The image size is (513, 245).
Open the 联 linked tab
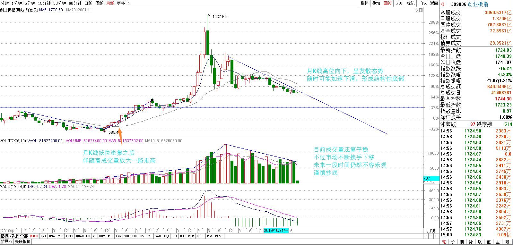[x=480, y=242]
